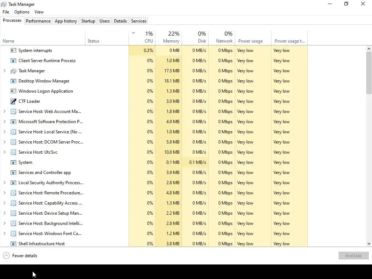Image resolution: width=372 pixels, height=279 pixels.
Task: Click the Service Host: Remote Procedure gear icon
Action: 13,193
